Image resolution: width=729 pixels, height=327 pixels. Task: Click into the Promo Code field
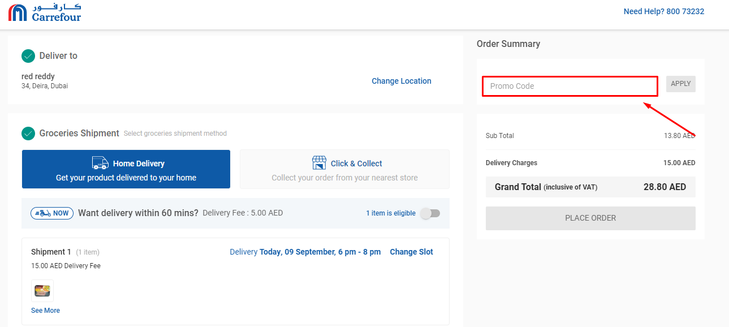click(x=570, y=86)
